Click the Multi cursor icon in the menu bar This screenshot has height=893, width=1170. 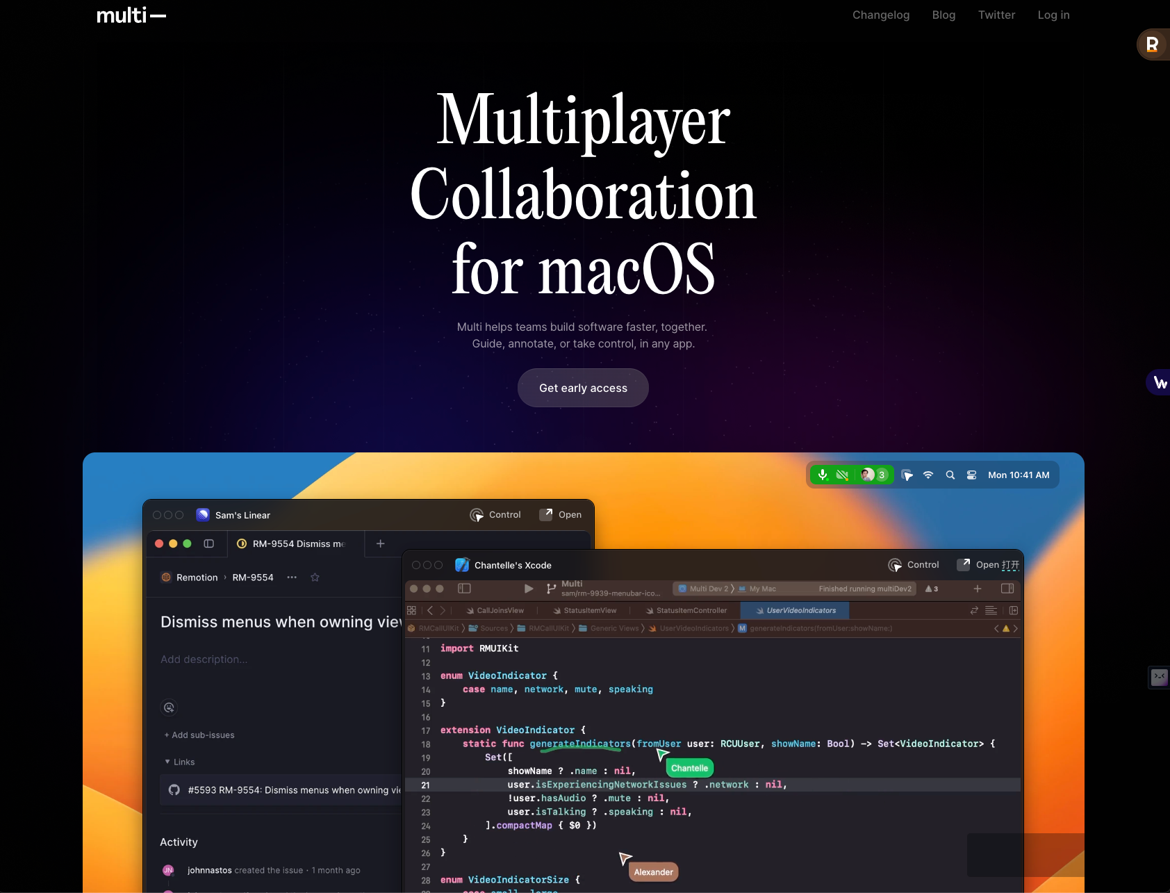coord(907,475)
